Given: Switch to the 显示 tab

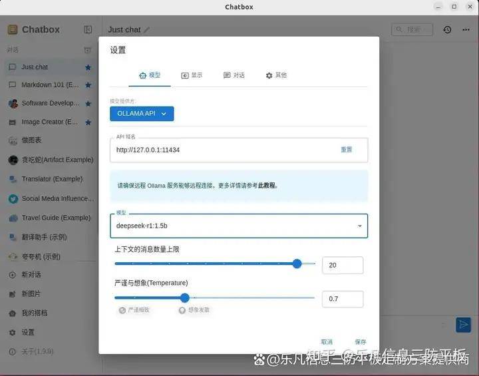Looking at the screenshot, I should pos(192,75).
